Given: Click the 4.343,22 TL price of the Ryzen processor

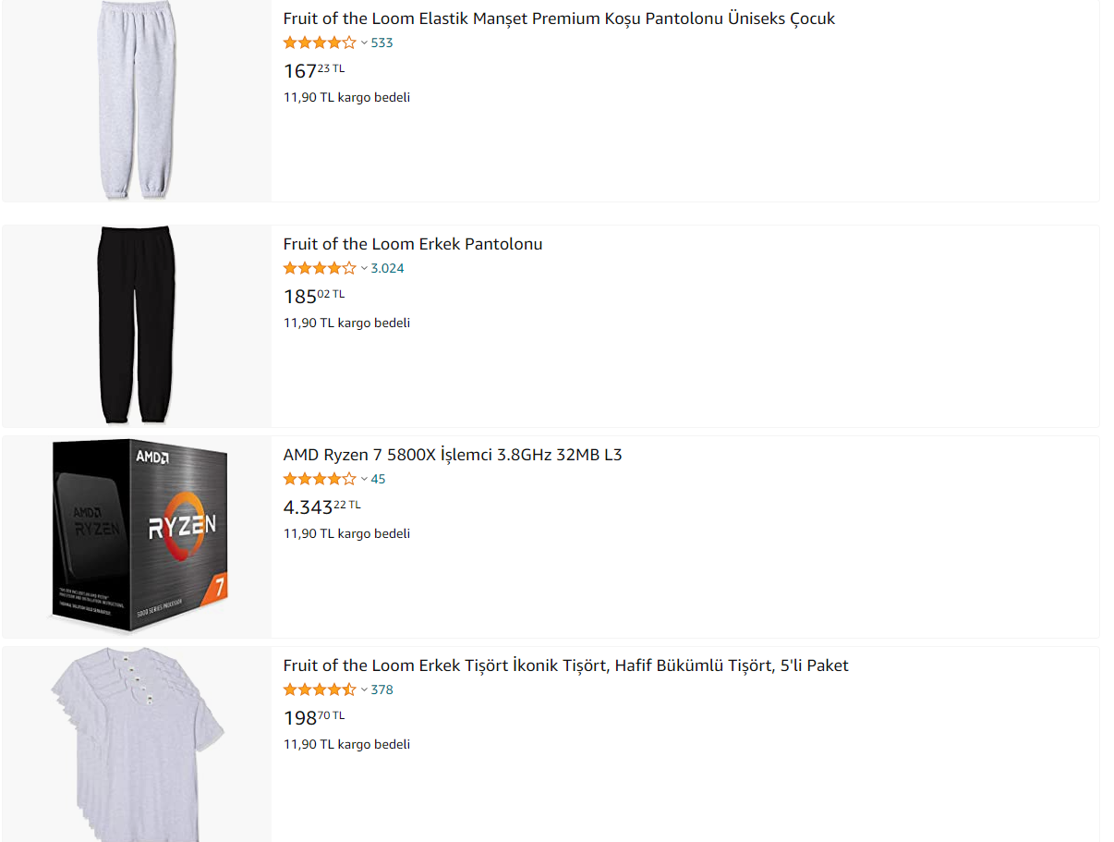Looking at the screenshot, I should coord(321,506).
